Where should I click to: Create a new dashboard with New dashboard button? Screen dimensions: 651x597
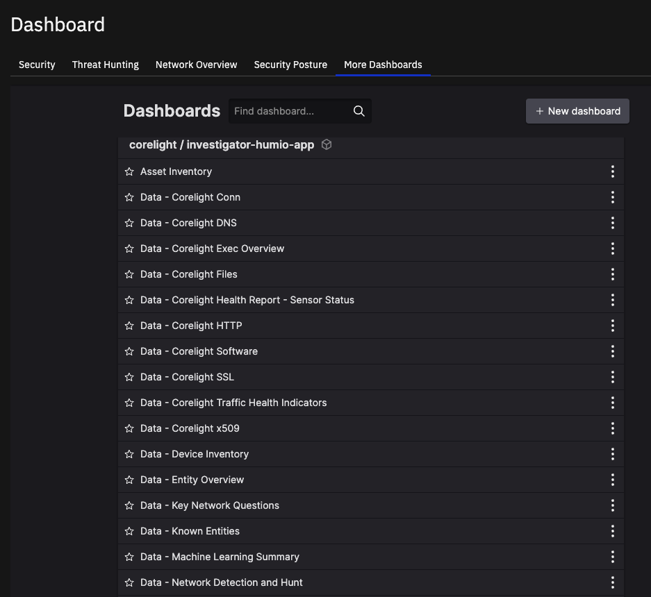[577, 111]
